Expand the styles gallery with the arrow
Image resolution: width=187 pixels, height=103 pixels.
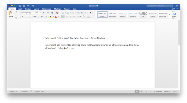pos(170,15)
